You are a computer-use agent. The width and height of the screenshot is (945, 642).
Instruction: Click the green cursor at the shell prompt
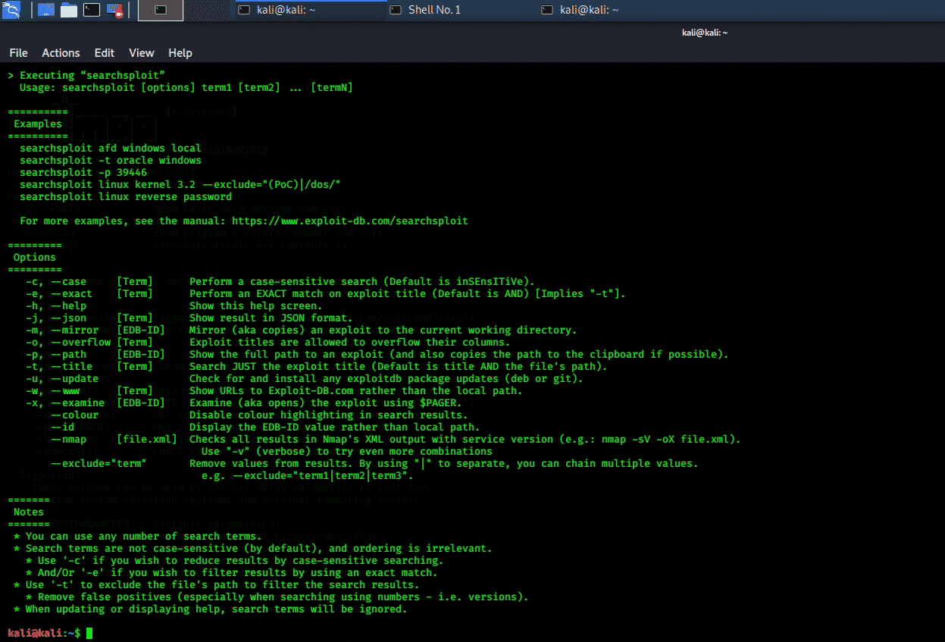coord(89,633)
